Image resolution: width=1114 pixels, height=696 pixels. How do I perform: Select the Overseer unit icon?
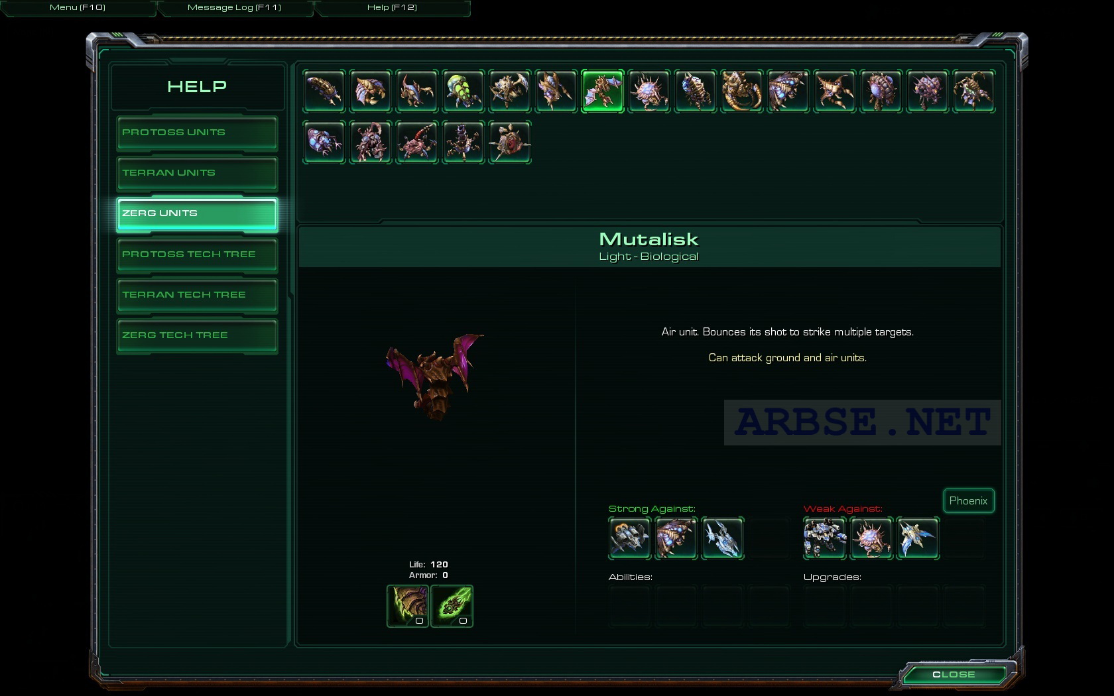coord(928,91)
